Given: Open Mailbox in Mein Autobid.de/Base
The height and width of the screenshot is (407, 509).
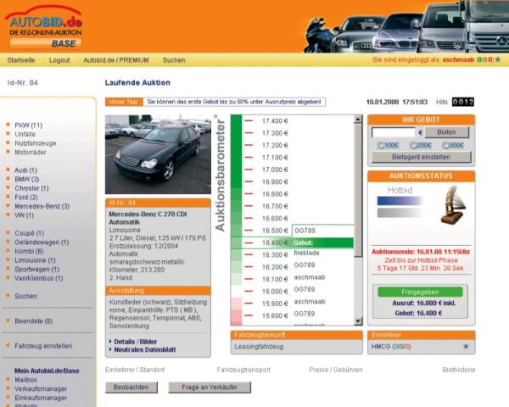Looking at the screenshot, I should coord(25,380).
